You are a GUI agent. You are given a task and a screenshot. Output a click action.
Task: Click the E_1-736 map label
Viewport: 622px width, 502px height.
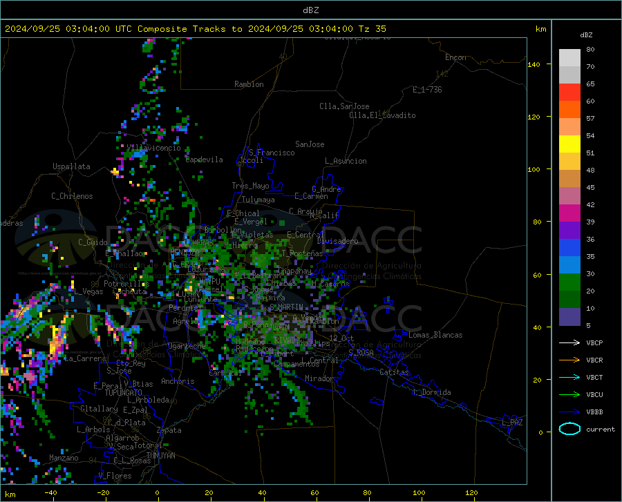(427, 90)
